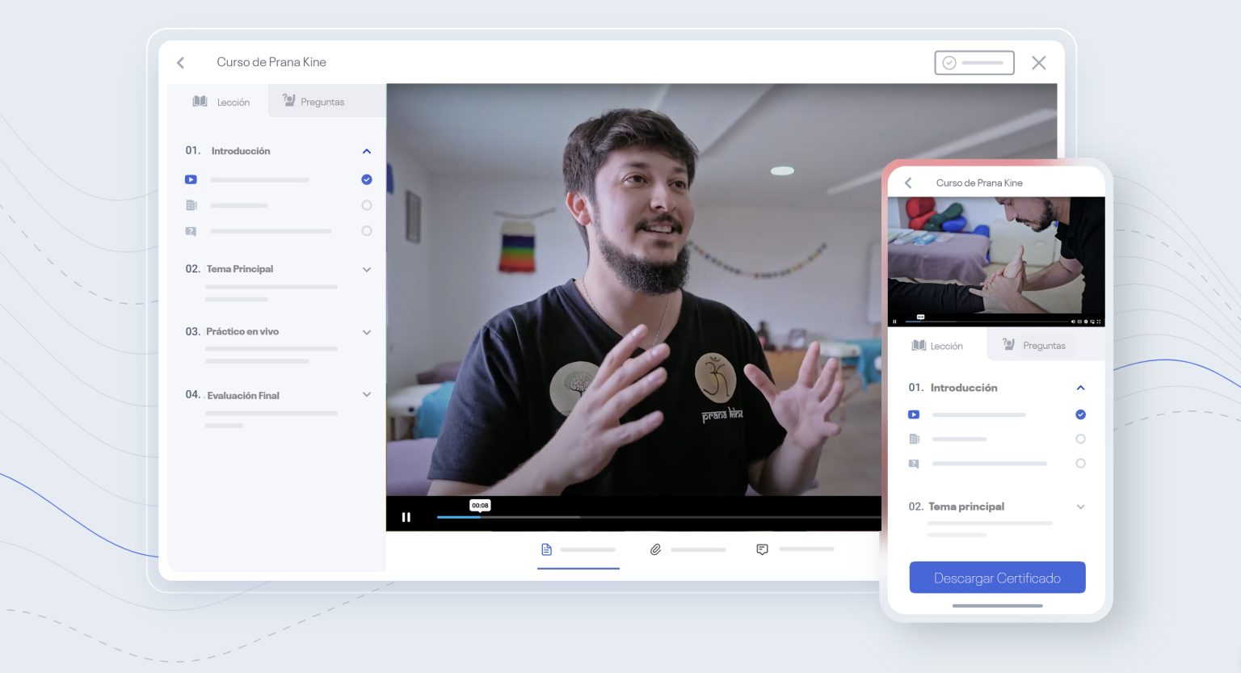This screenshot has width=1241, height=673.
Task: Go back using desktop course header arrow
Action: pos(181,62)
